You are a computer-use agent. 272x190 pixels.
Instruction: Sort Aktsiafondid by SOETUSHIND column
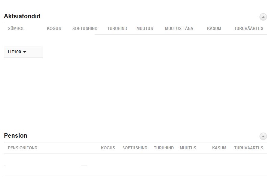pyautogui.click(x=85, y=29)
